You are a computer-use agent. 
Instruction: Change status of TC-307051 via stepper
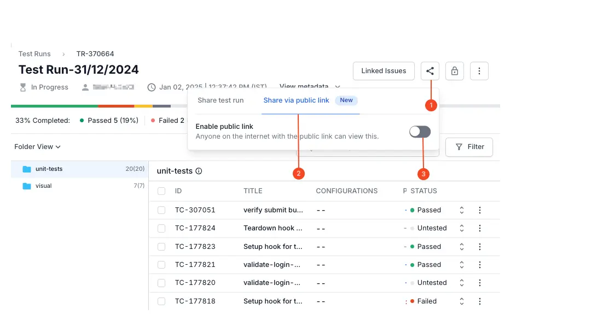click(x=461, y=210)
